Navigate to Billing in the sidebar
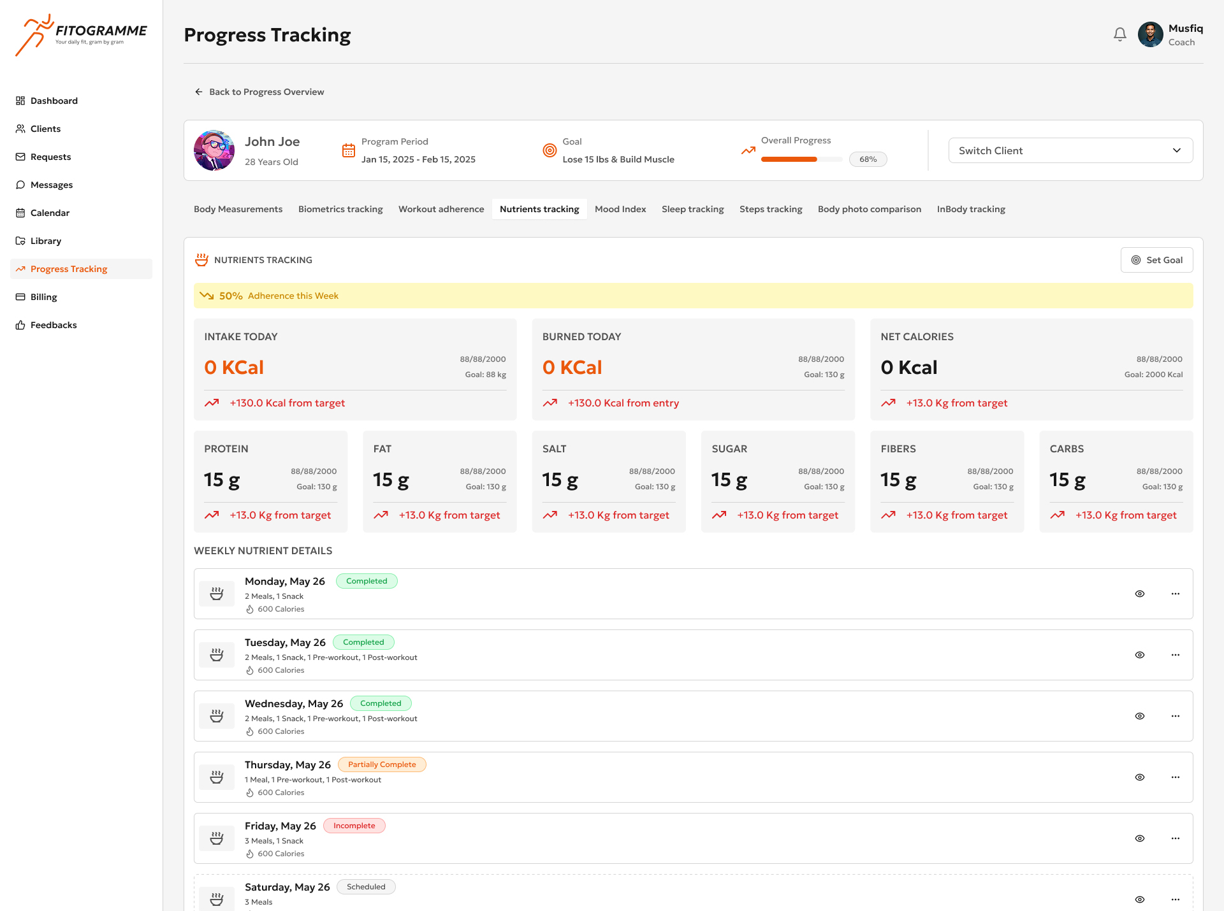Screen dimensions: 1224x911 (x=43, y=297)
